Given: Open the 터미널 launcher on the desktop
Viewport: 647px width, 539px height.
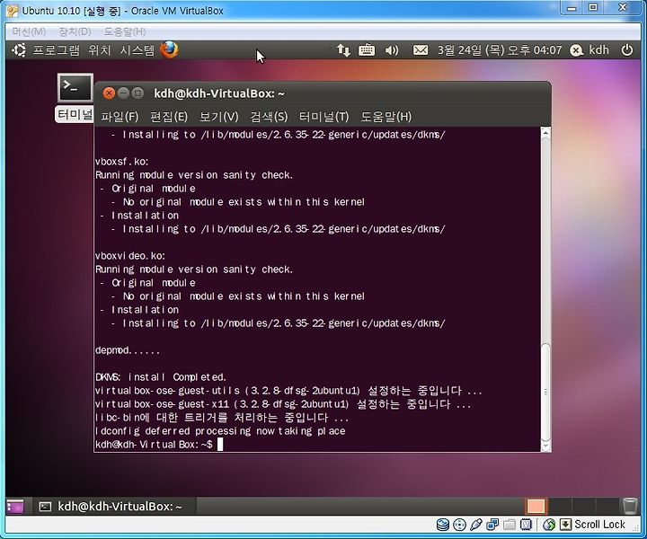Looking at the screenshot, I should coord(75,97).
